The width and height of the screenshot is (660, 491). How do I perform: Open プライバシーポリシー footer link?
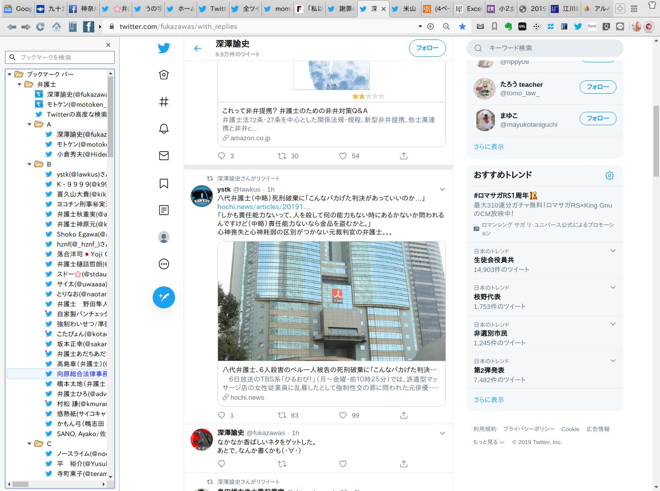coord(529,429)
